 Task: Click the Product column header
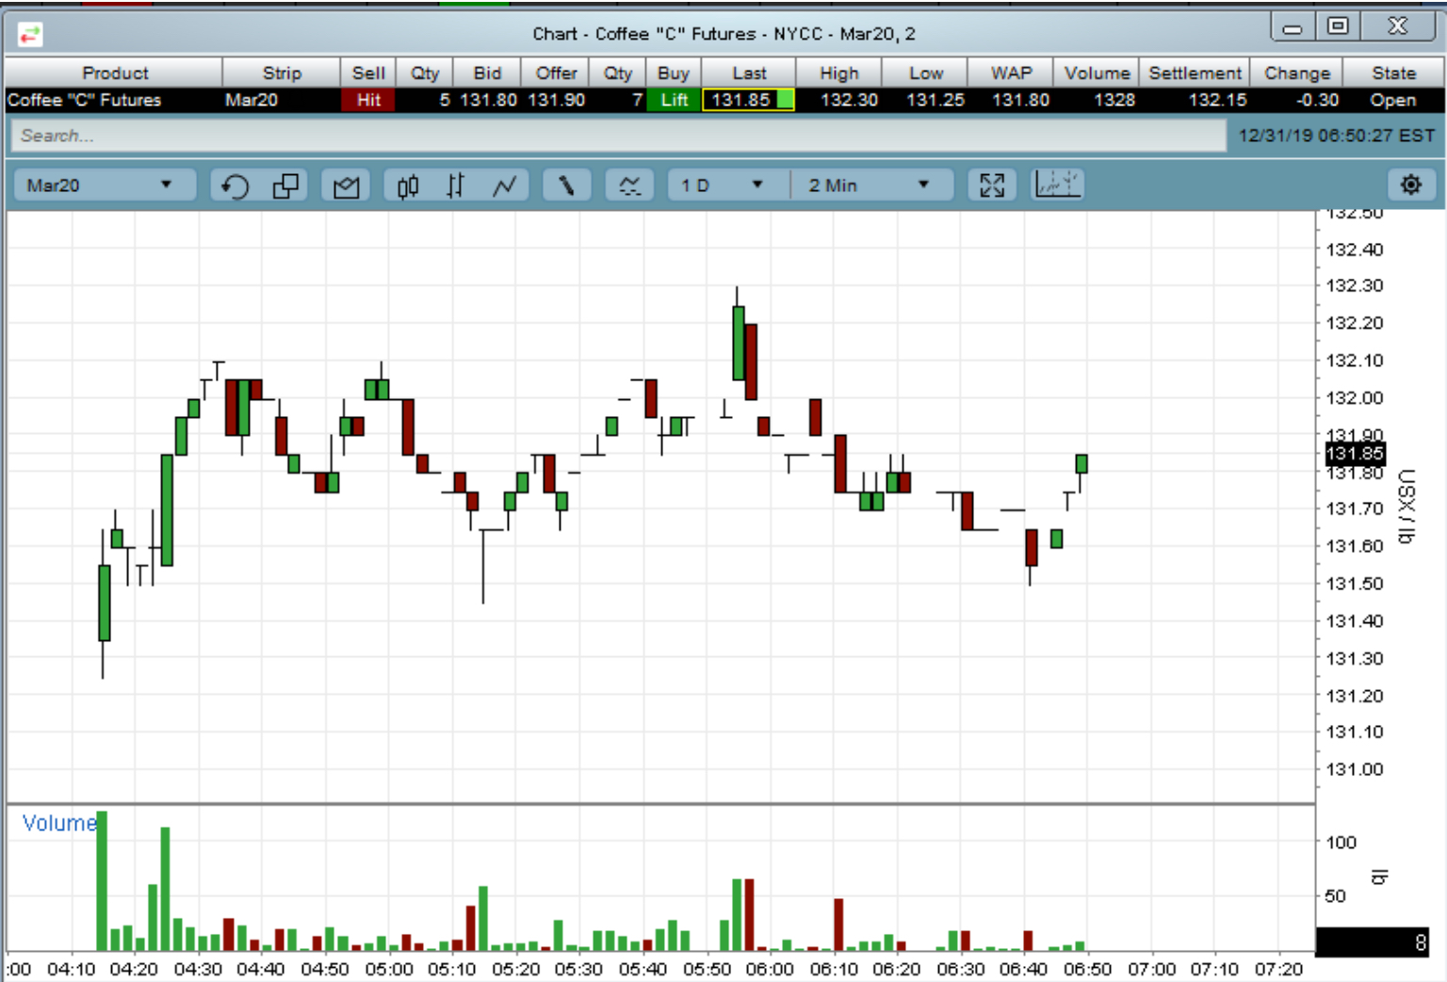click(x=114, y=72)
